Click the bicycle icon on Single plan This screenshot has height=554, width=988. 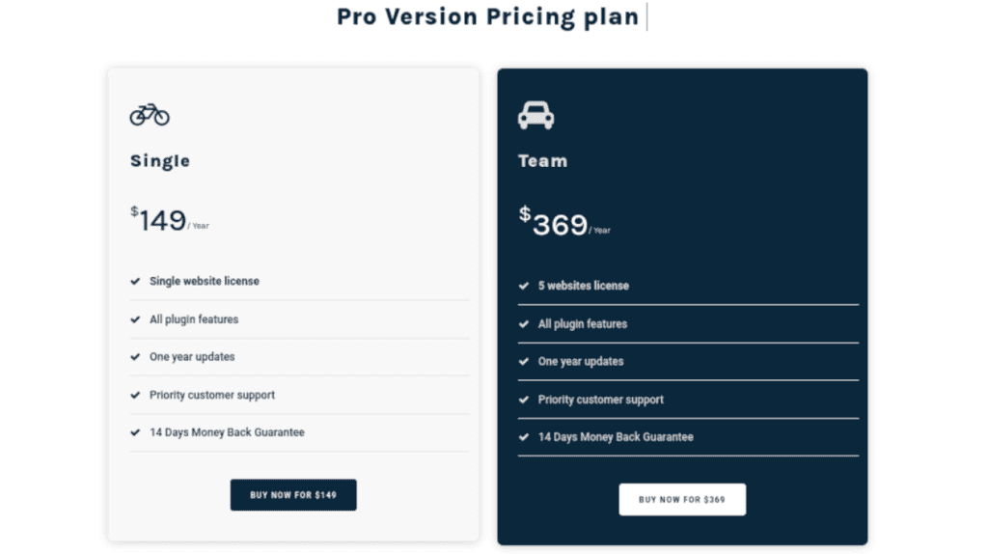pos(150,115)
